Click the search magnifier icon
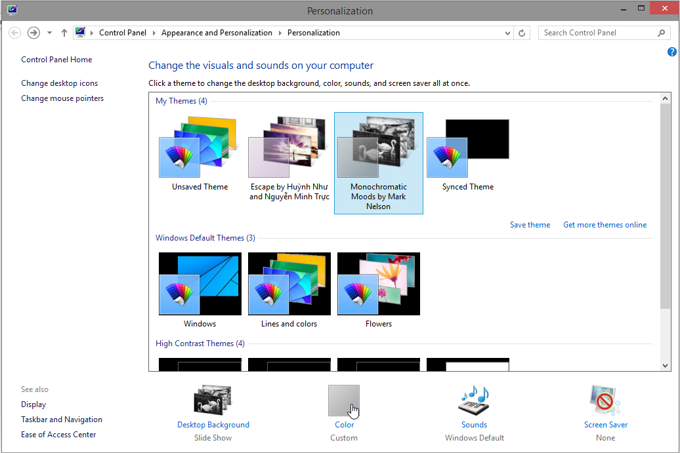 pyautogui.click(x=661, y=33)
